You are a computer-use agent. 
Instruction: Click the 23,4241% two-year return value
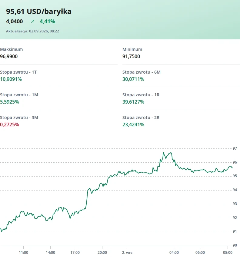(x=133, y=125)
